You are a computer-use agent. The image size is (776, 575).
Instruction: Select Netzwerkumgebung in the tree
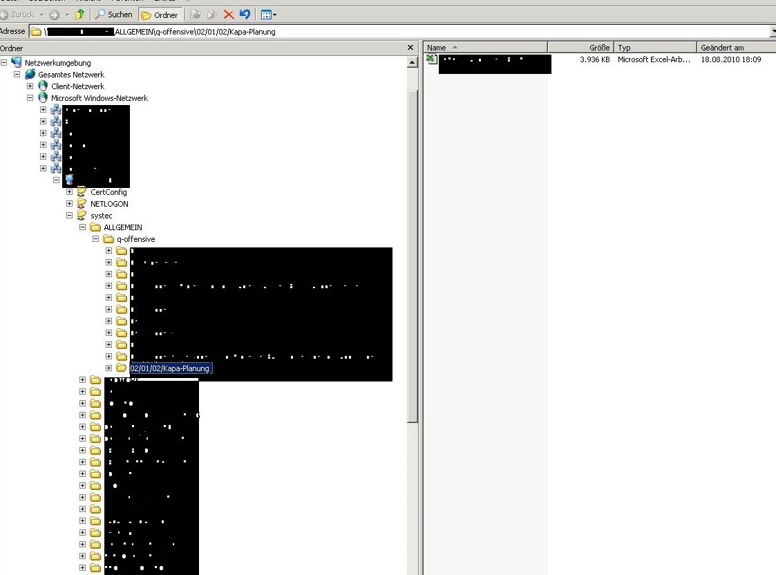coord(58,63)
